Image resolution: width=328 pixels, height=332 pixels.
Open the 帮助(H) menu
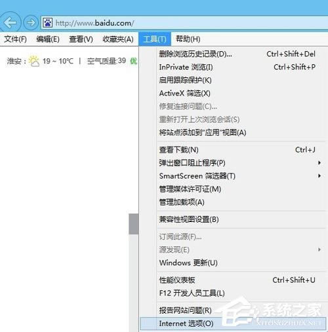(188, 39)
